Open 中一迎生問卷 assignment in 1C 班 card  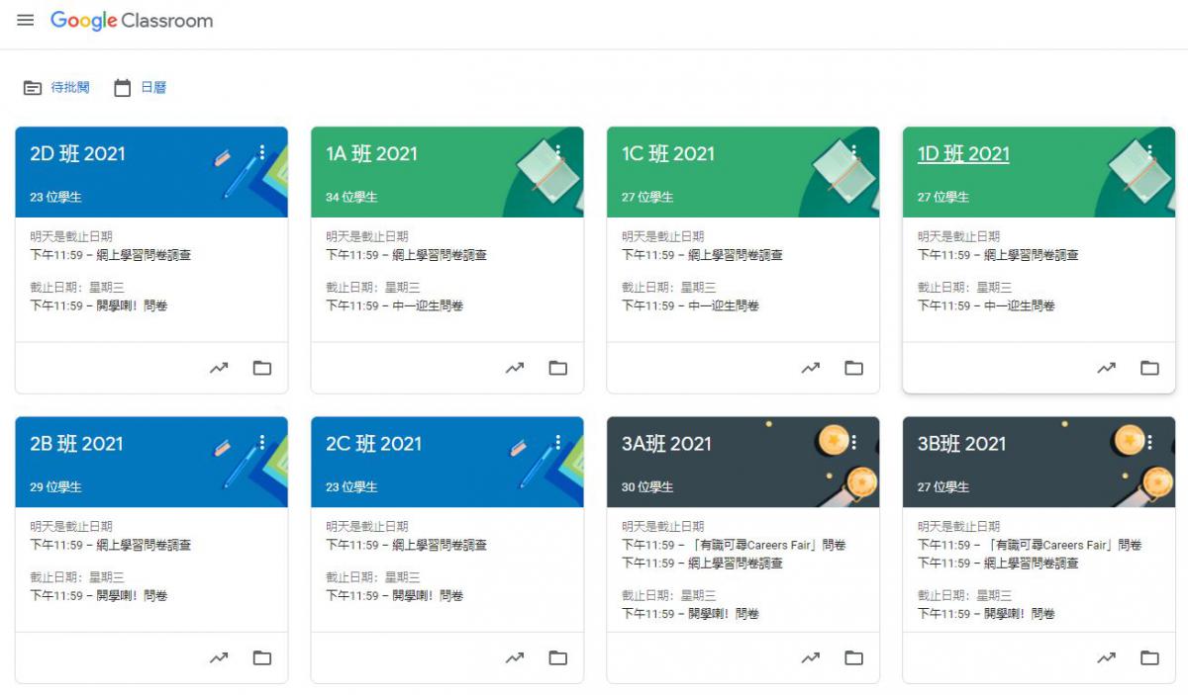coord(723,305)
